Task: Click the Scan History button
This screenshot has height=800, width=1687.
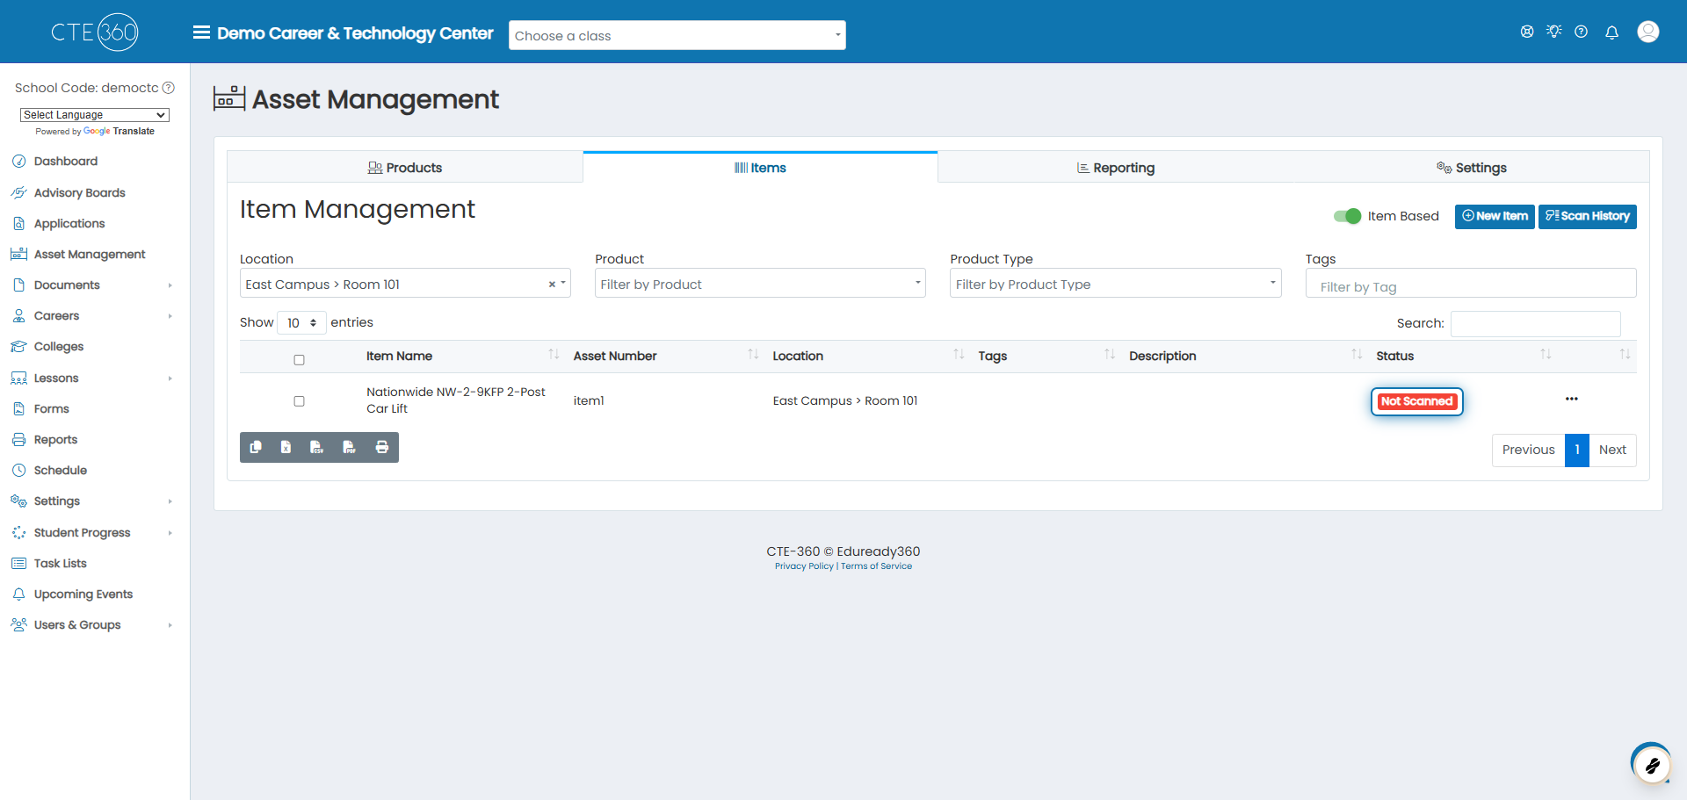Action: 1587,216
